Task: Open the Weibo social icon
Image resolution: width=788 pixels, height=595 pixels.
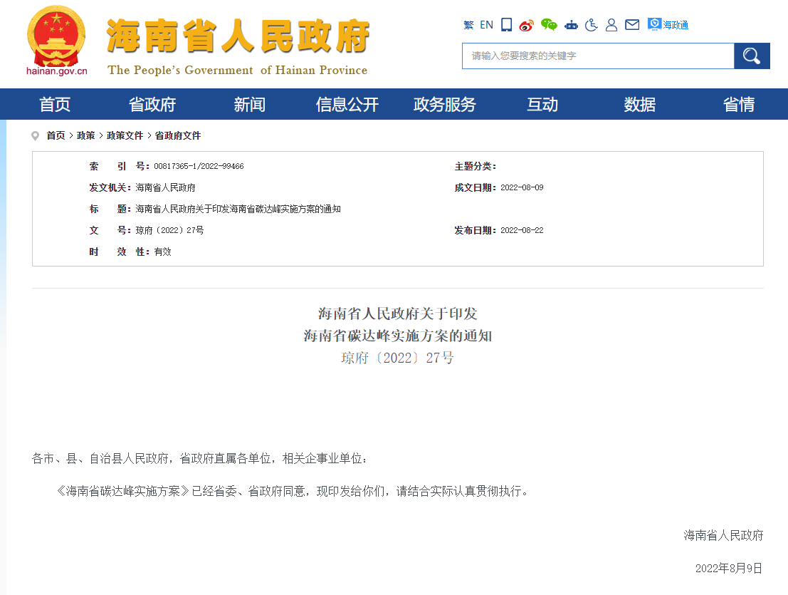Action: point(526,25)
